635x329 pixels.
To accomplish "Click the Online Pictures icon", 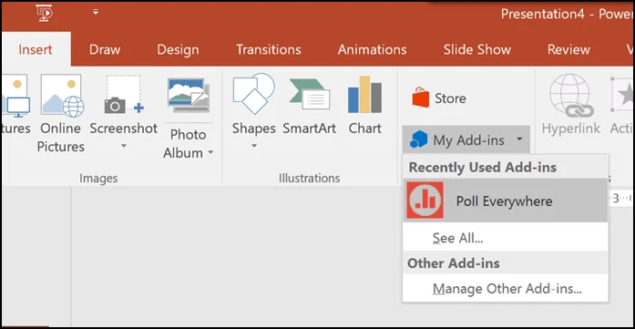I will pos(62,96).
